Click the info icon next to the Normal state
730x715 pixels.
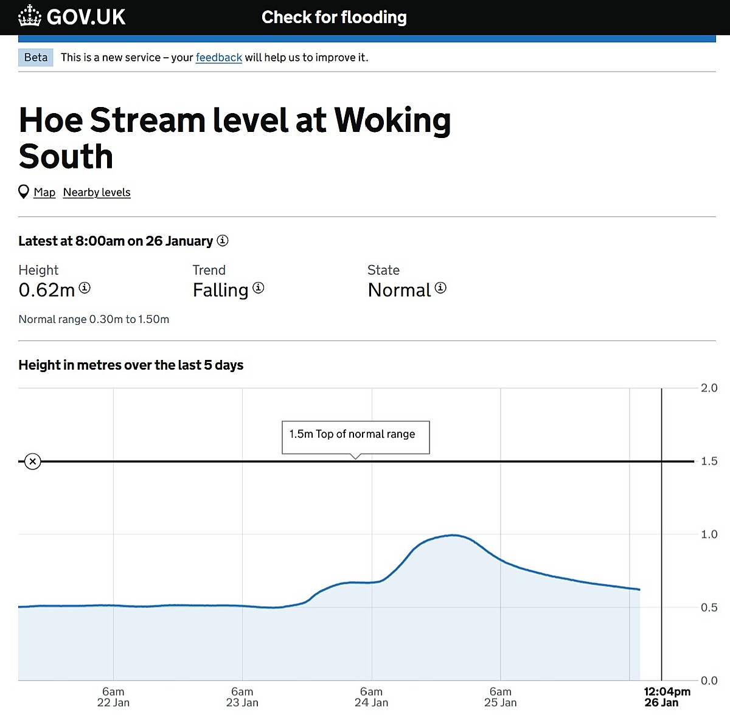[440, 288]
